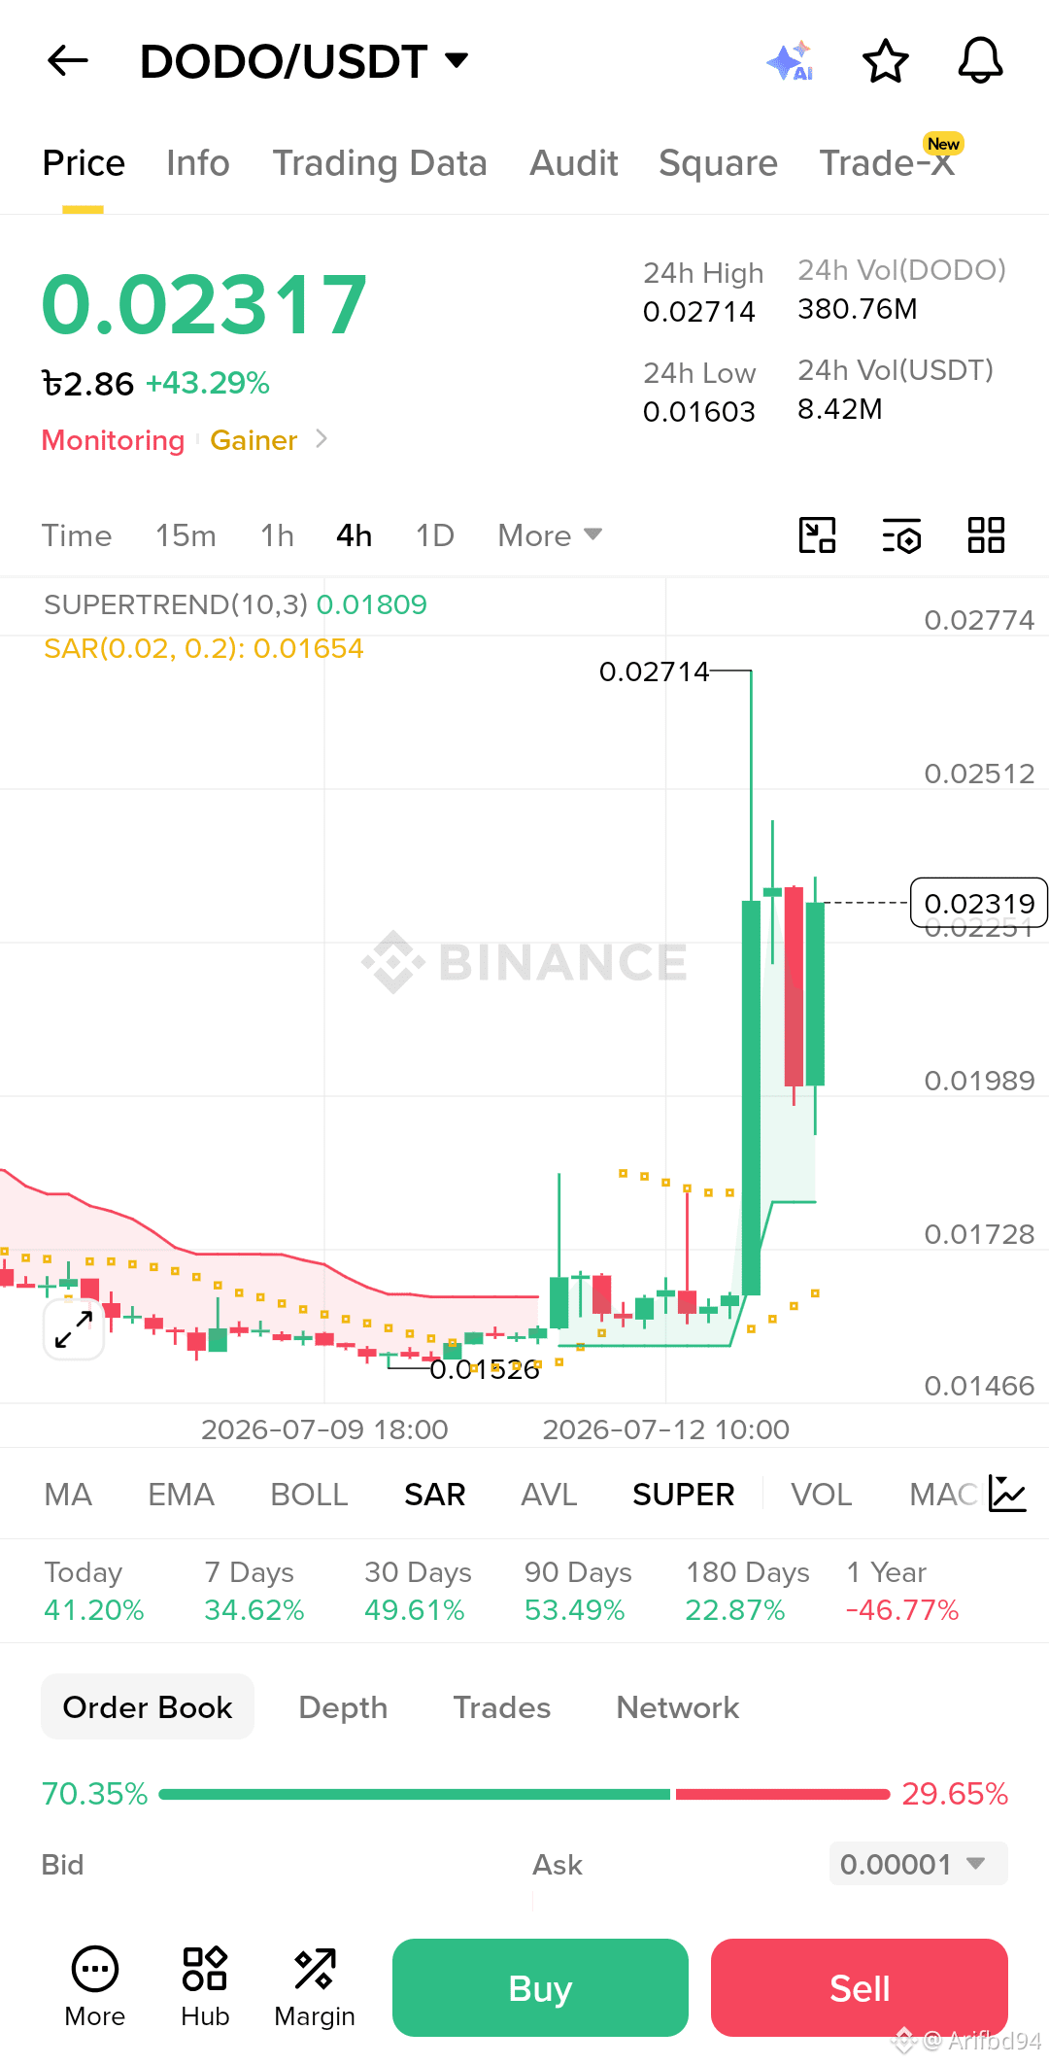The width and height of the screenshot is (1049, 2065).
Task: Toggle the MAC indicator
Action: click(943, 1495)
